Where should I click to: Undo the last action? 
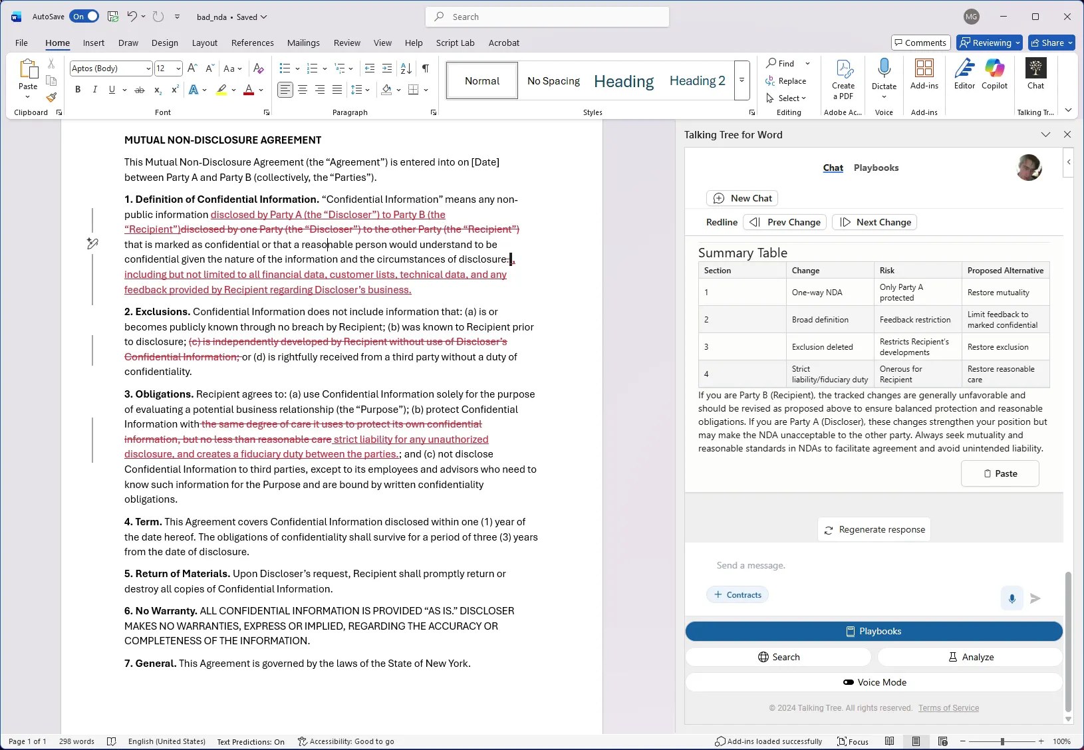132,17
